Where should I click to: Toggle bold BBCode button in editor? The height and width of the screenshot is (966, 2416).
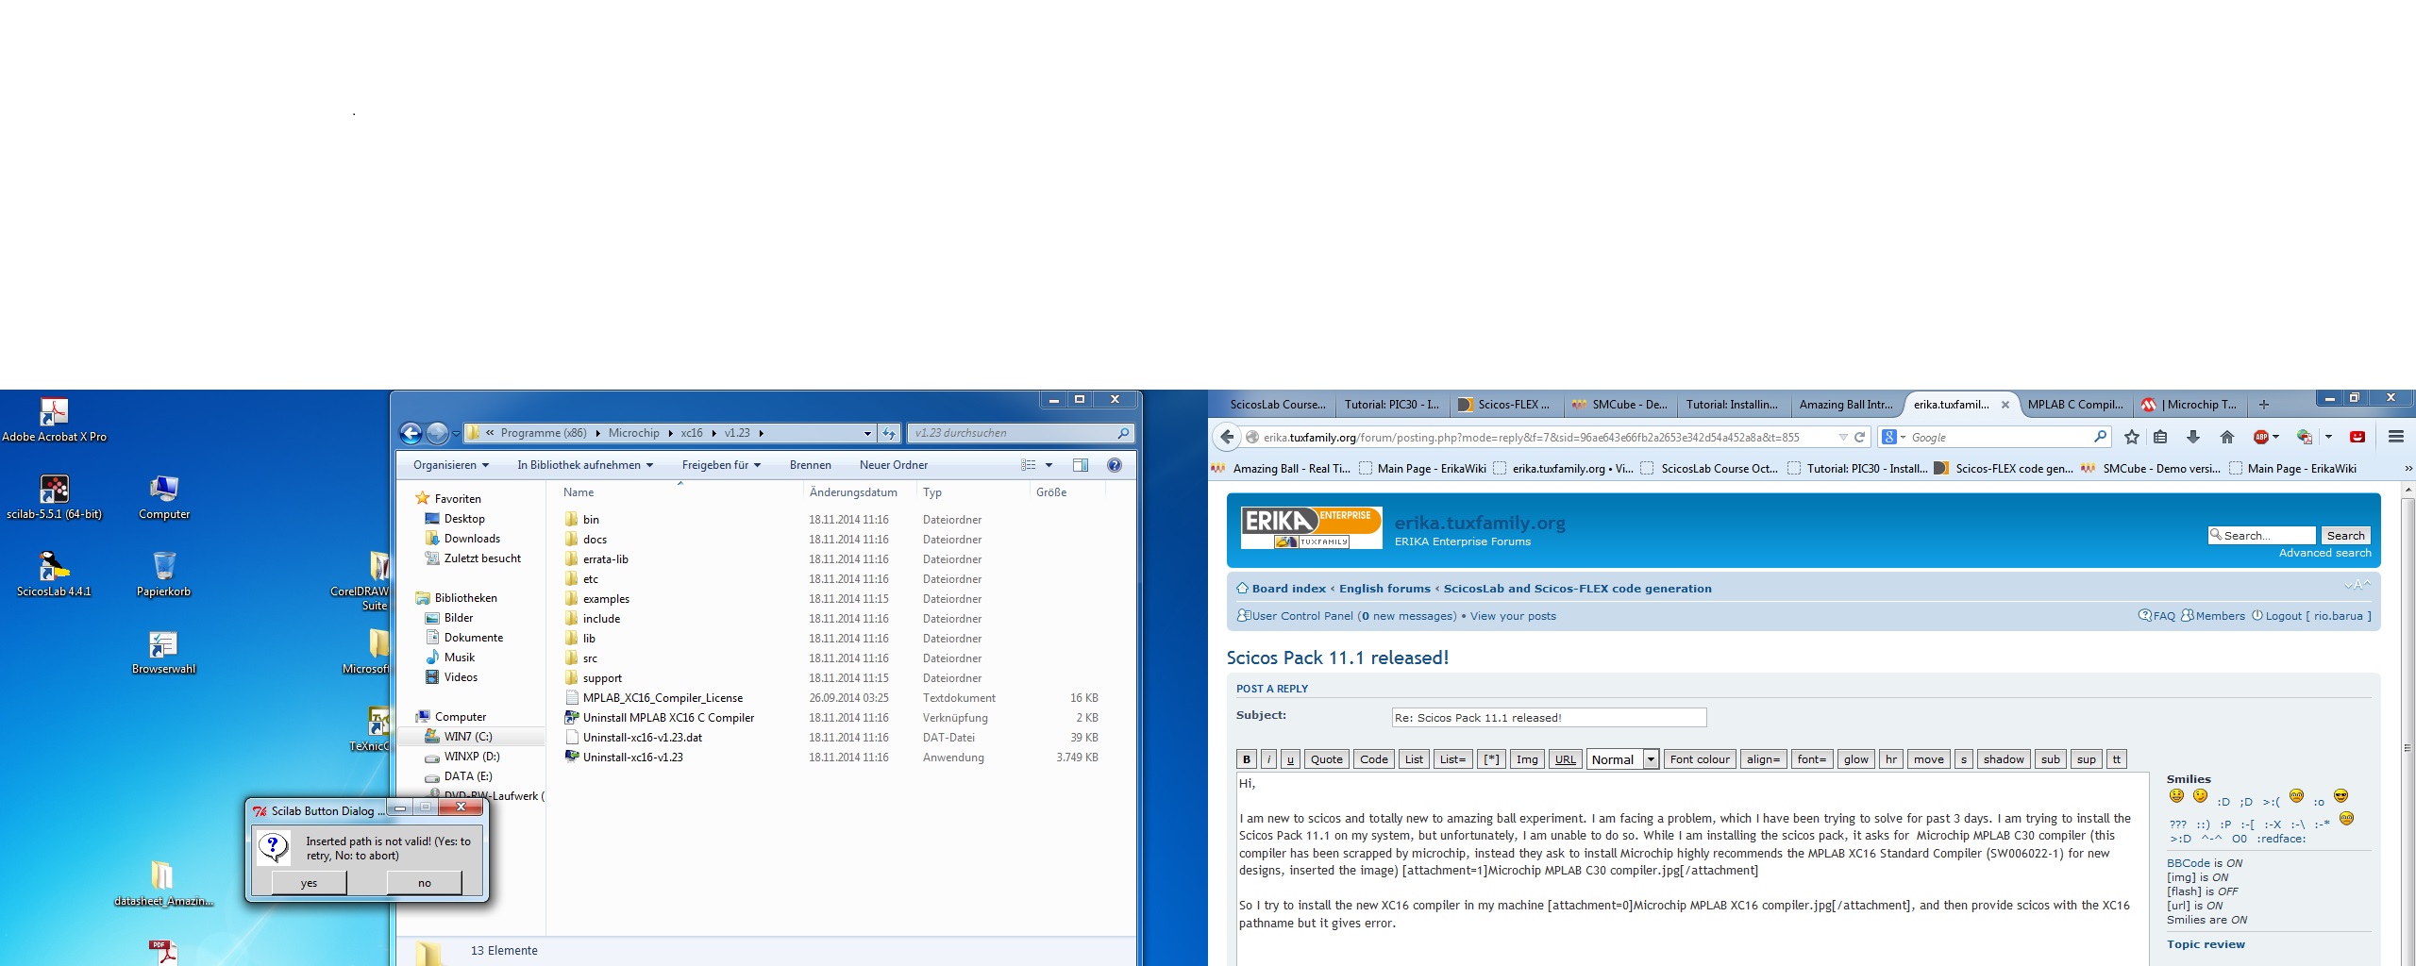[1246, 759]
